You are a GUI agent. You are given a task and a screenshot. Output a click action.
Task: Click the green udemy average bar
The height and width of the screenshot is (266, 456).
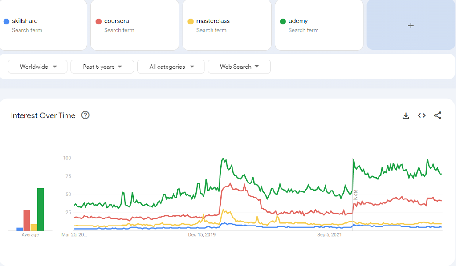(x=41, y=210)
